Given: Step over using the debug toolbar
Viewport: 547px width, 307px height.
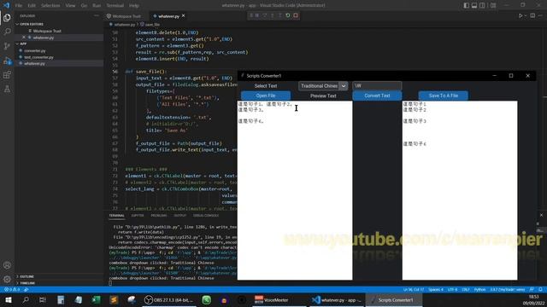Looking at the screenshot, I should [x=265, y=15].
